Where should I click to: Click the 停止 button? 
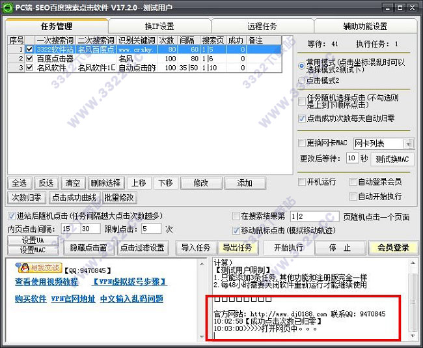point(340,248)
